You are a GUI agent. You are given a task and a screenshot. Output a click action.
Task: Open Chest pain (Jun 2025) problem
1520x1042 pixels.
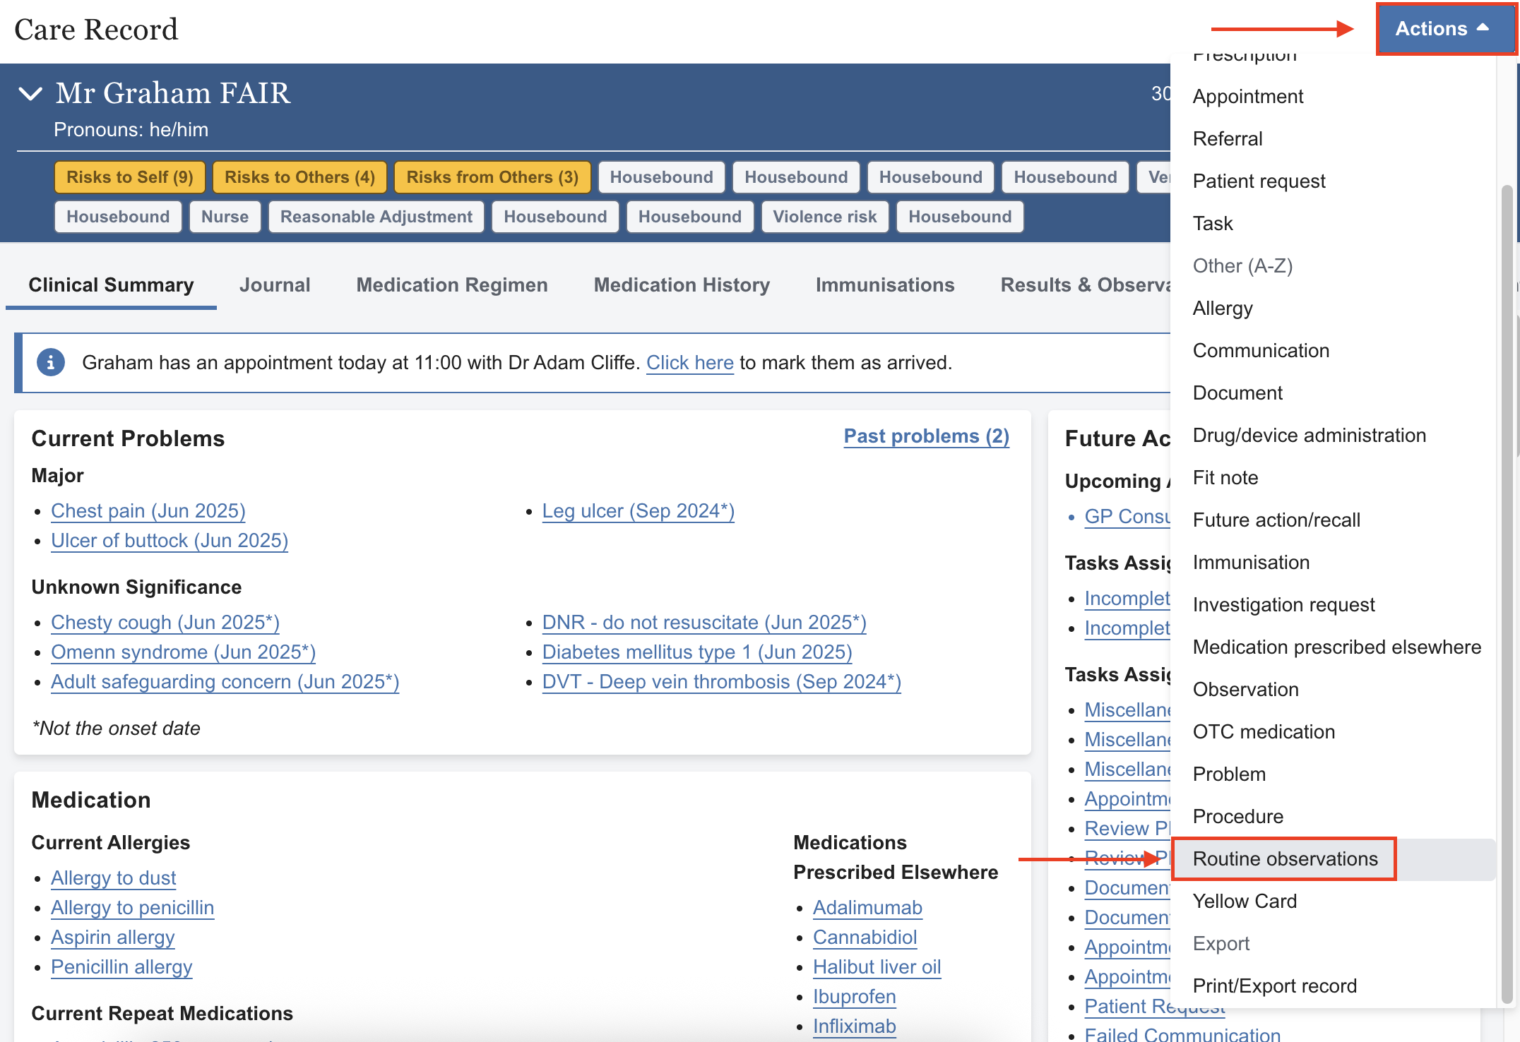(x=148, y=510)
